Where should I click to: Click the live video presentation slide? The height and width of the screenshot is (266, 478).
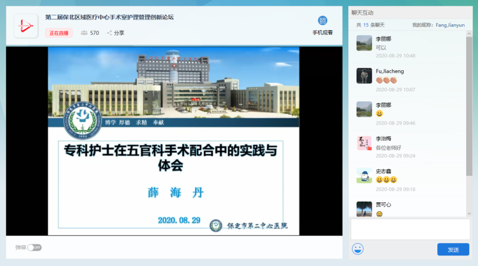174,142
